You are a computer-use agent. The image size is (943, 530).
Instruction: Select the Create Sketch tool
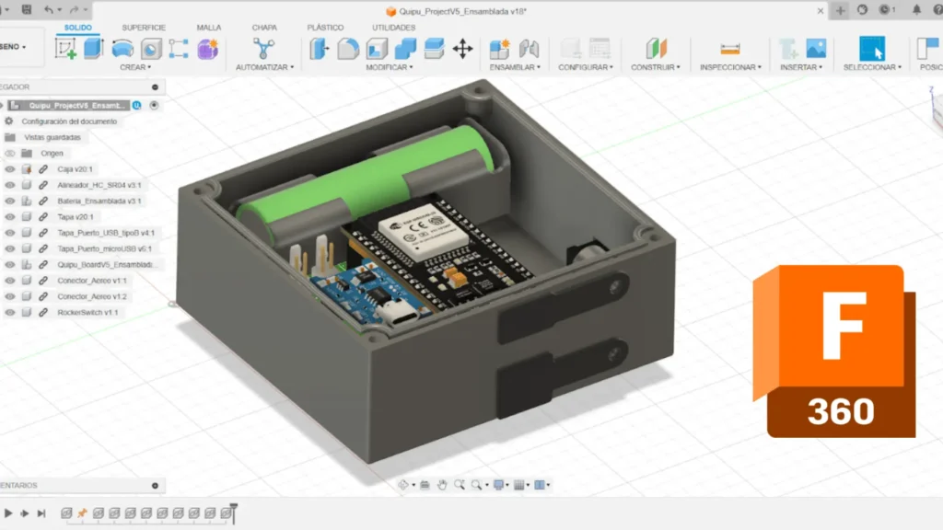tap(65, 49)
